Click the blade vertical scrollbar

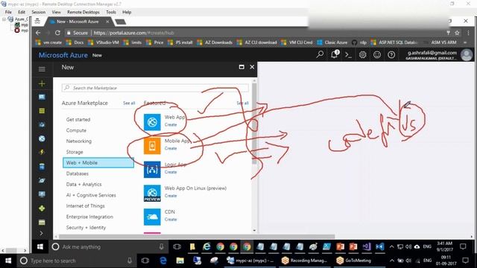(x=254, y=124)
